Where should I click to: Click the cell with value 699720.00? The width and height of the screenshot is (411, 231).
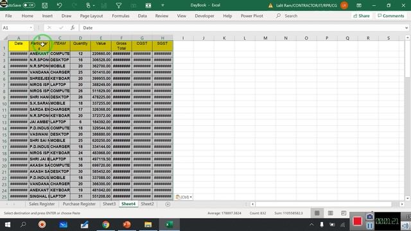coord(101,166)
